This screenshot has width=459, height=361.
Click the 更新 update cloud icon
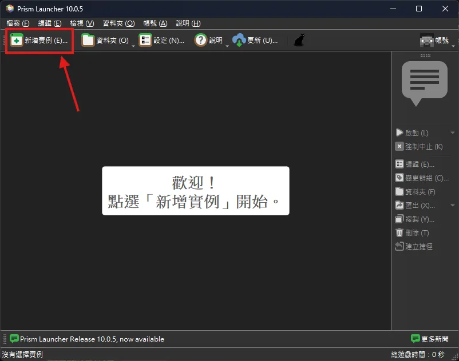pos(239,41)
